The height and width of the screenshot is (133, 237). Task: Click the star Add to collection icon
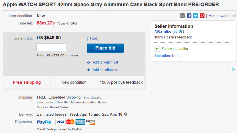[89, 70]
